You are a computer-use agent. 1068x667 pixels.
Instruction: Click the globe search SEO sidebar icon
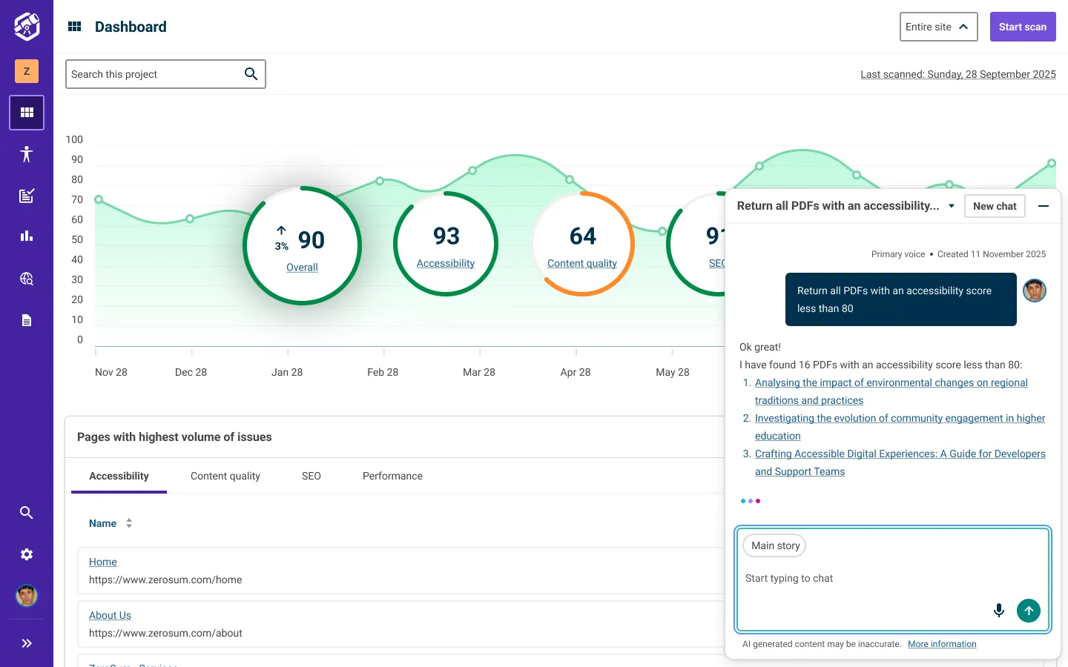pos(27,279)
